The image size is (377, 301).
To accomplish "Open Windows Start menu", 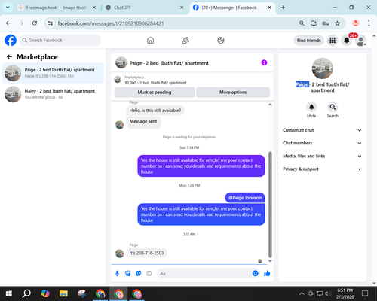I will (9, 293).
